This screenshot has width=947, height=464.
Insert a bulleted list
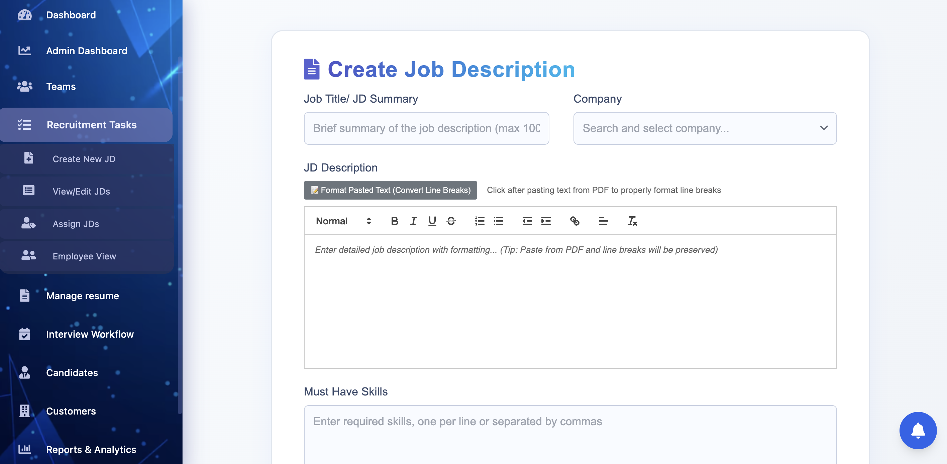coord(499,221)
